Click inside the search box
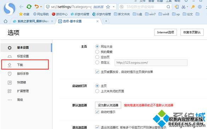The height and width of the screenshot is (129, 207). (145, 7)
